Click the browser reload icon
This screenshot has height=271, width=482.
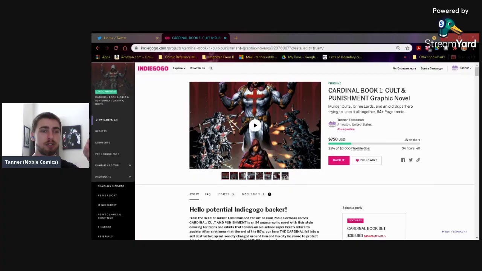click(116, 48)
